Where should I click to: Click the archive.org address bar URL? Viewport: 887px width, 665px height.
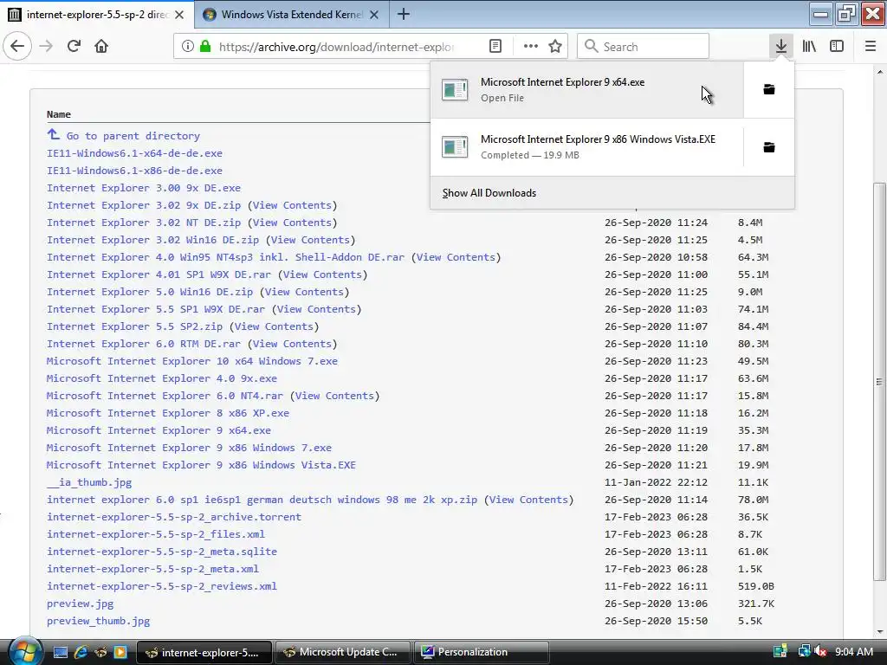[337, 47]
